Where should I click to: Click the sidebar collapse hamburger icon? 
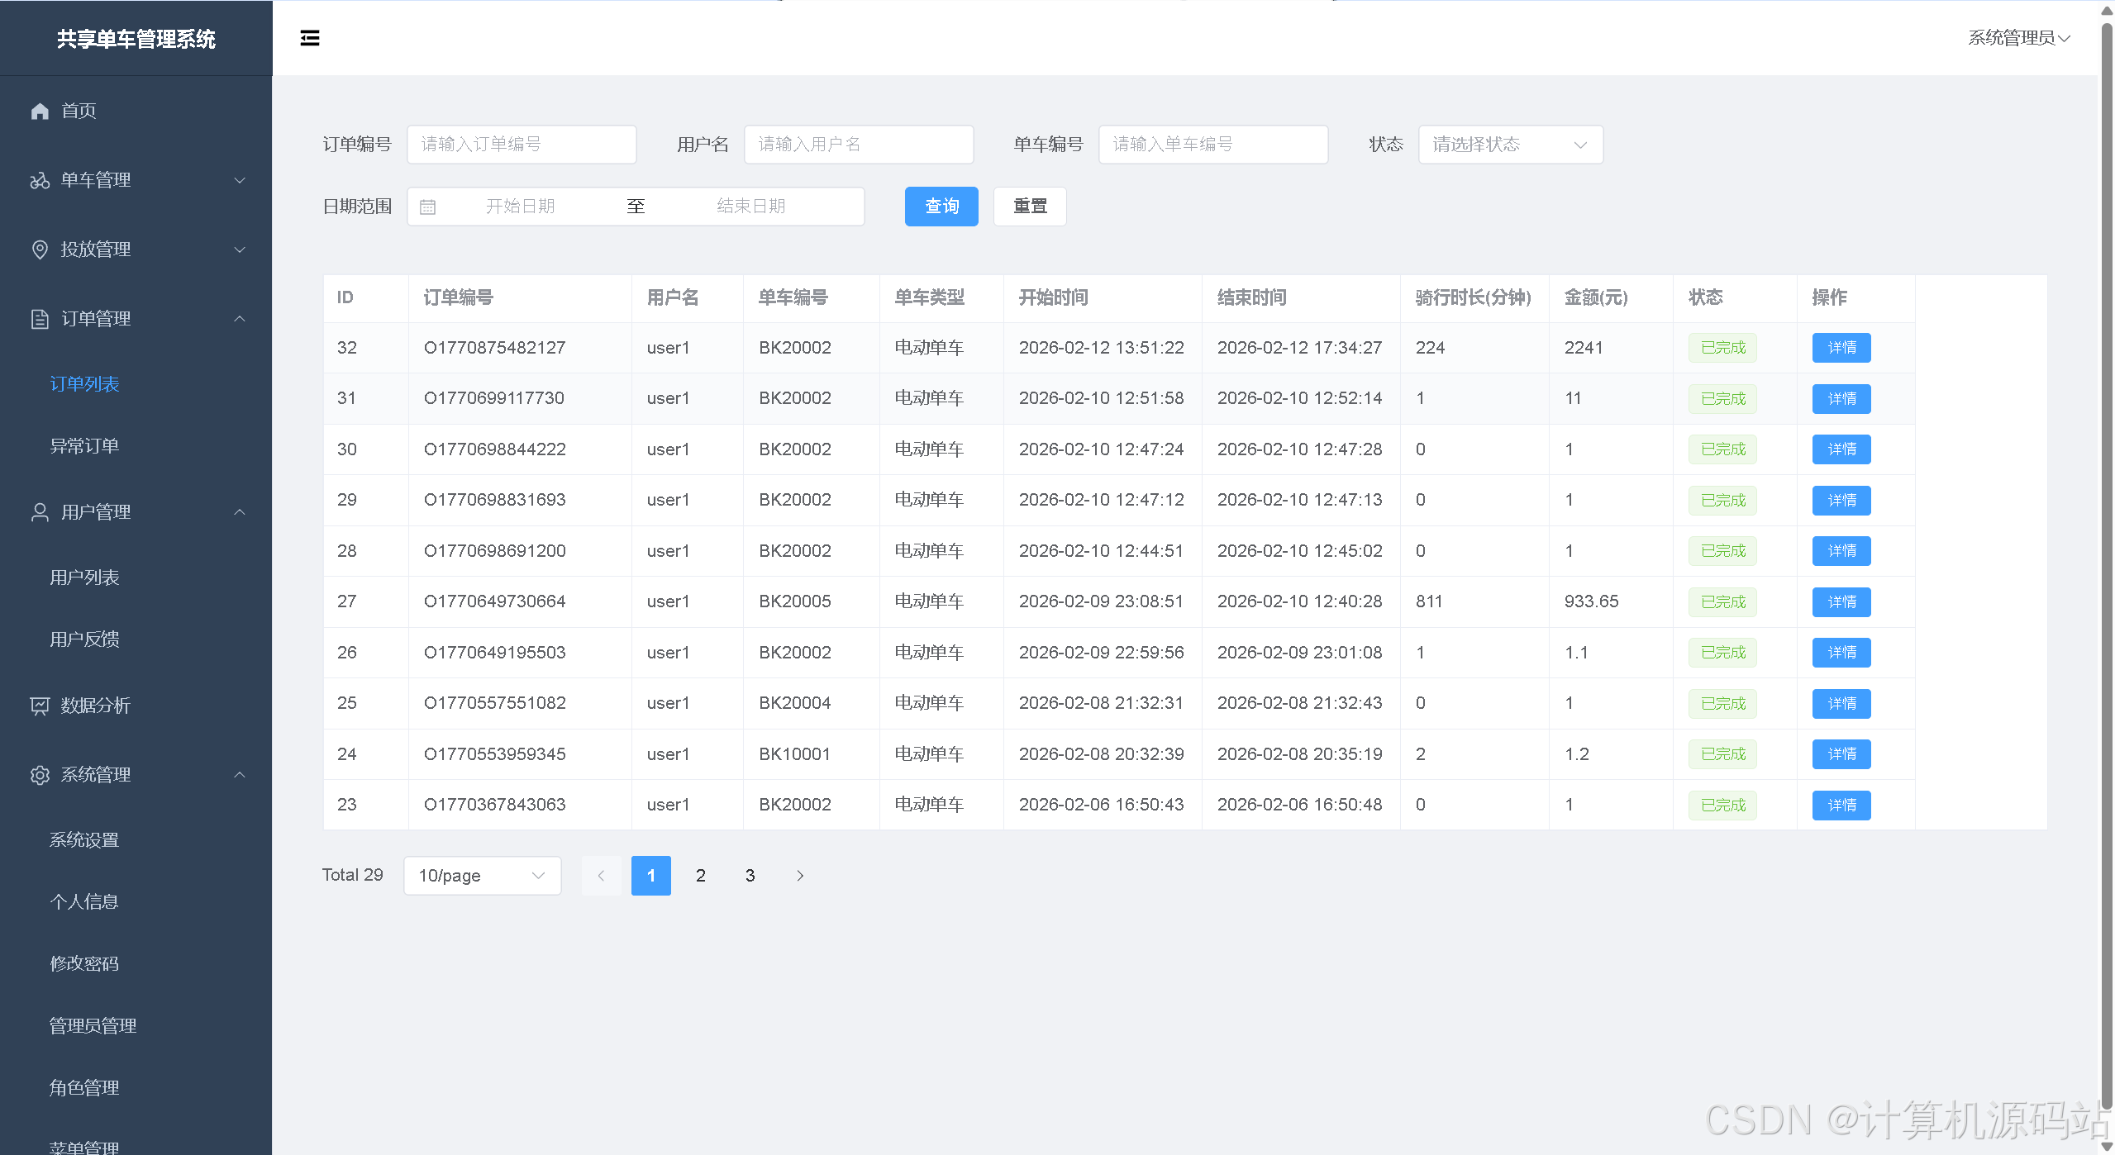click(309, 38)
